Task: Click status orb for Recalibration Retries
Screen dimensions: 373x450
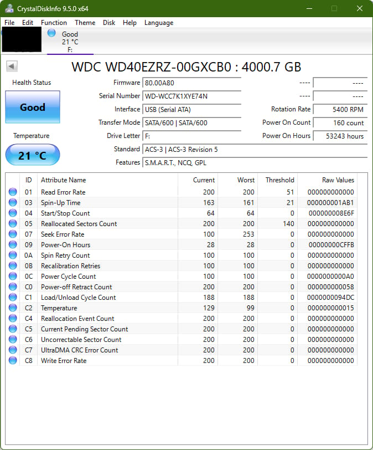Action: click(13, 265)
